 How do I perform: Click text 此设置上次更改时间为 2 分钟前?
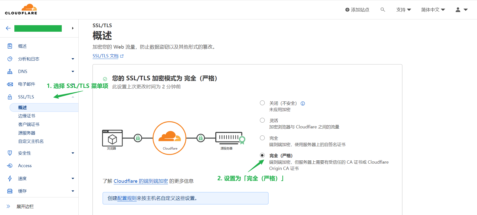146,87
